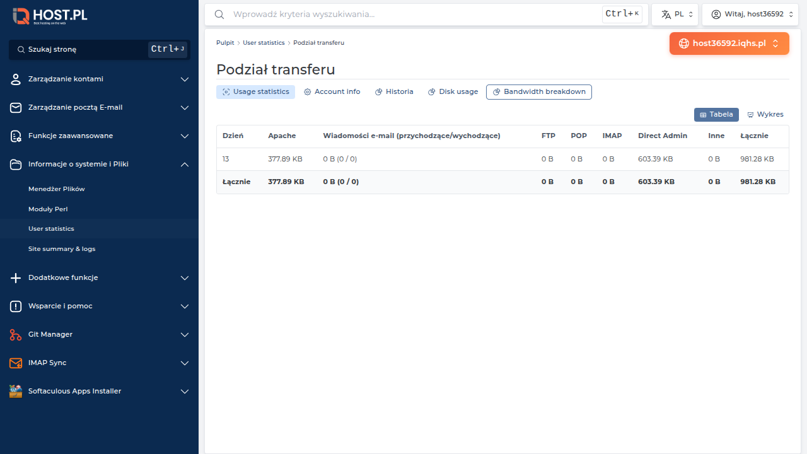Viewport: 807px width, 454px height.
Task: Click the globe icon on domain button
Action: pyautogui.click(x=683, y=44)
